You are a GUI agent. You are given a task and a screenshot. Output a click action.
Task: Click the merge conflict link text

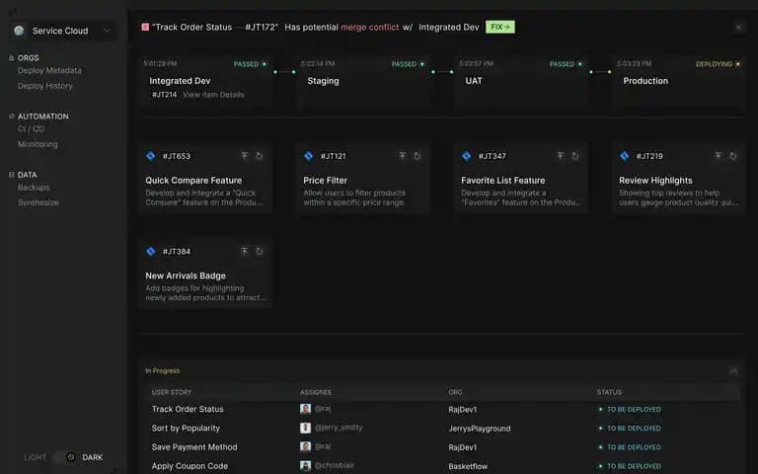pyautogui.click(x=370, y=27)
